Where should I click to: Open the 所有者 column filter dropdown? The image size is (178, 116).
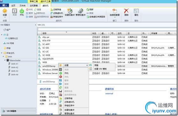tap(165, 33)
